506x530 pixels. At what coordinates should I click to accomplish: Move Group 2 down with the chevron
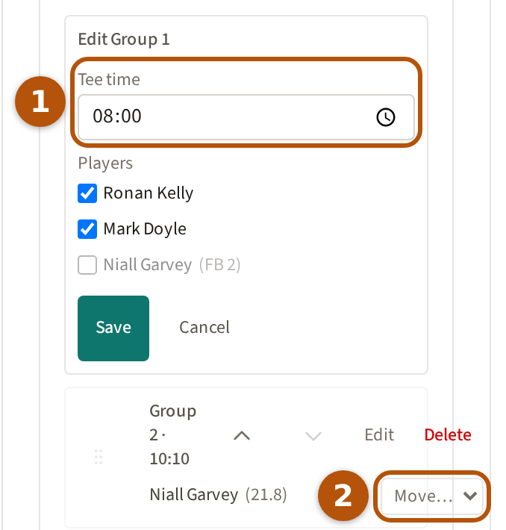click(x=313, y=435)
